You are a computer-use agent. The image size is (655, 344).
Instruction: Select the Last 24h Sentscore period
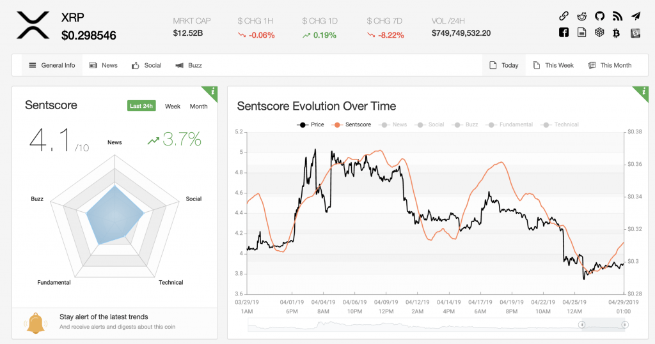141,106
